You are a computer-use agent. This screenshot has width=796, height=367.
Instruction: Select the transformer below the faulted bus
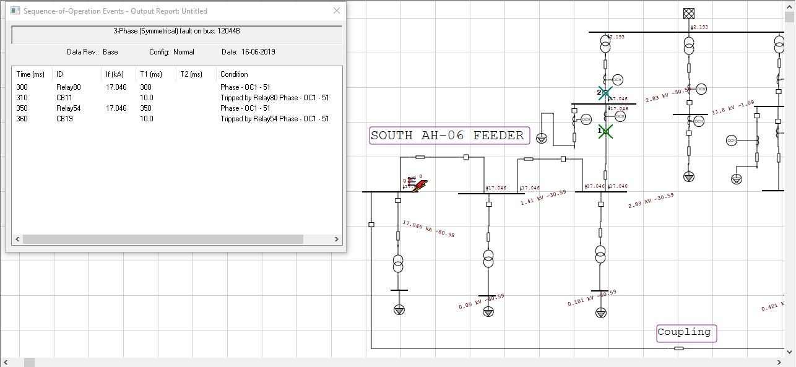pyautogui.click(x=398, y=263)
